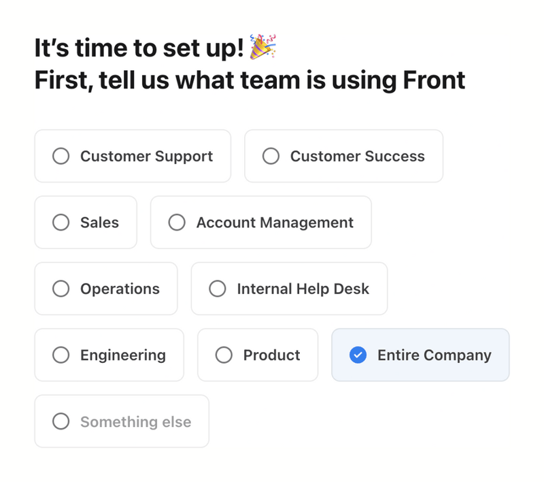Select the Customer Success radio button
The image size is (544, 482).
(x=271, y=156)
